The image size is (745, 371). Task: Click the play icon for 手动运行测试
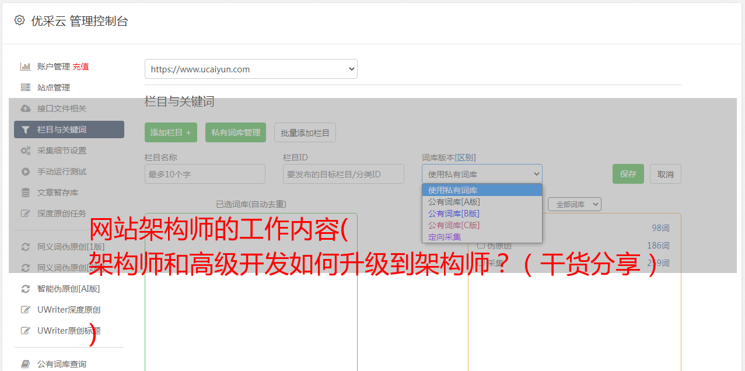point(25,171)
